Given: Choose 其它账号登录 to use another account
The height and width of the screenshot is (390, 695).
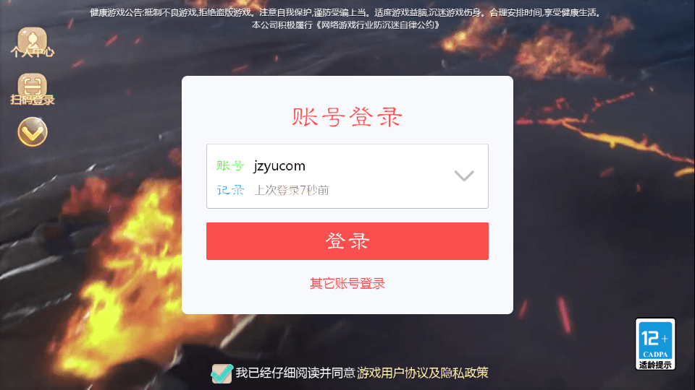Looking at the screenshot, I should pos(347,283).
